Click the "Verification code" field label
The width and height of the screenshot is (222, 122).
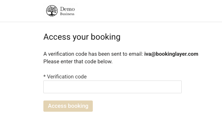click(x=67, y=77)
